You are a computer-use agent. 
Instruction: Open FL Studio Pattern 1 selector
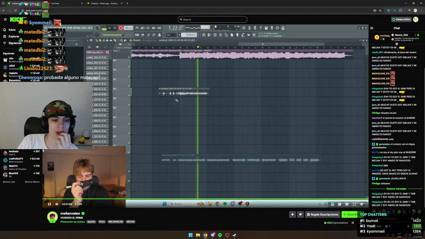[x=190, y=35]
